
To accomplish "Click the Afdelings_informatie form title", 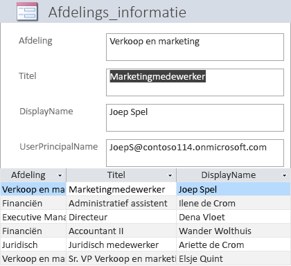I will pos(117,12).
